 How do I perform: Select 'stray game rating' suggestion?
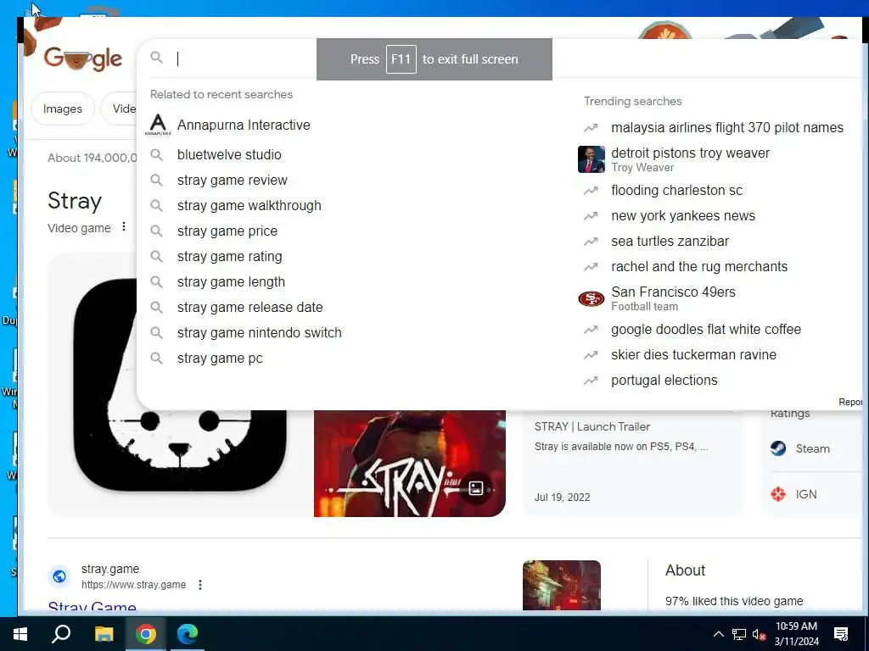[x=229, y=256]
